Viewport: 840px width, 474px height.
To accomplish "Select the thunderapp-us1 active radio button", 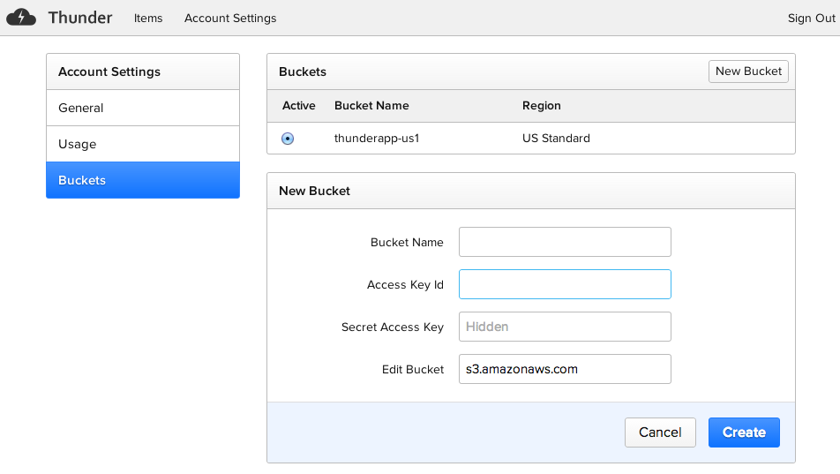I will (288, 139).
